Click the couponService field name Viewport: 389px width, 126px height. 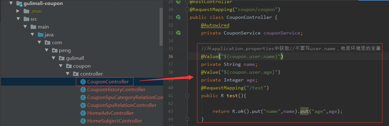282,33
